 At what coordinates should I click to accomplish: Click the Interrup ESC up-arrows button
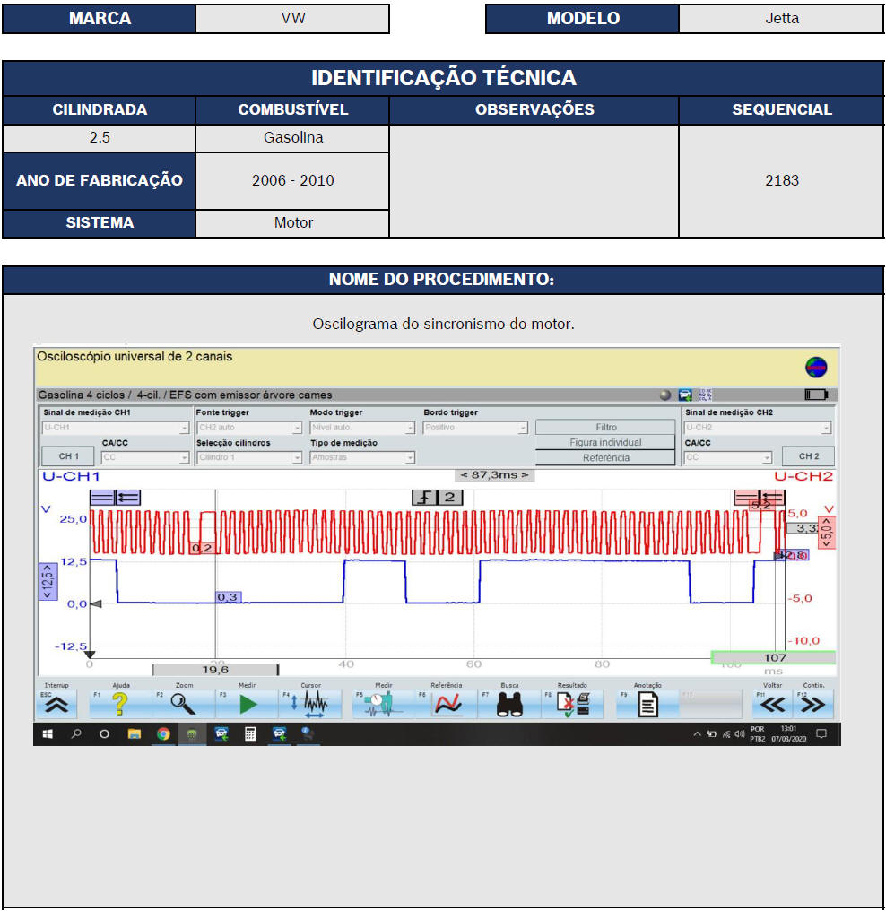(x=56, y=705)
